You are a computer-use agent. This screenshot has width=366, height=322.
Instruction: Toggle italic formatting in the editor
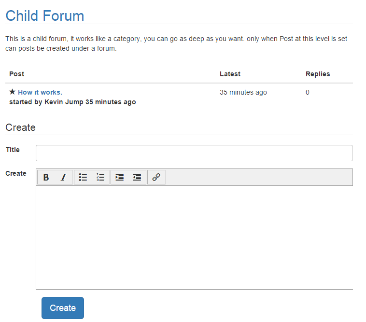[63, 177]
